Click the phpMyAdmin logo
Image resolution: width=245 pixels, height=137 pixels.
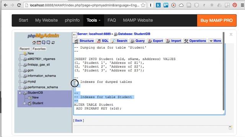43,36
